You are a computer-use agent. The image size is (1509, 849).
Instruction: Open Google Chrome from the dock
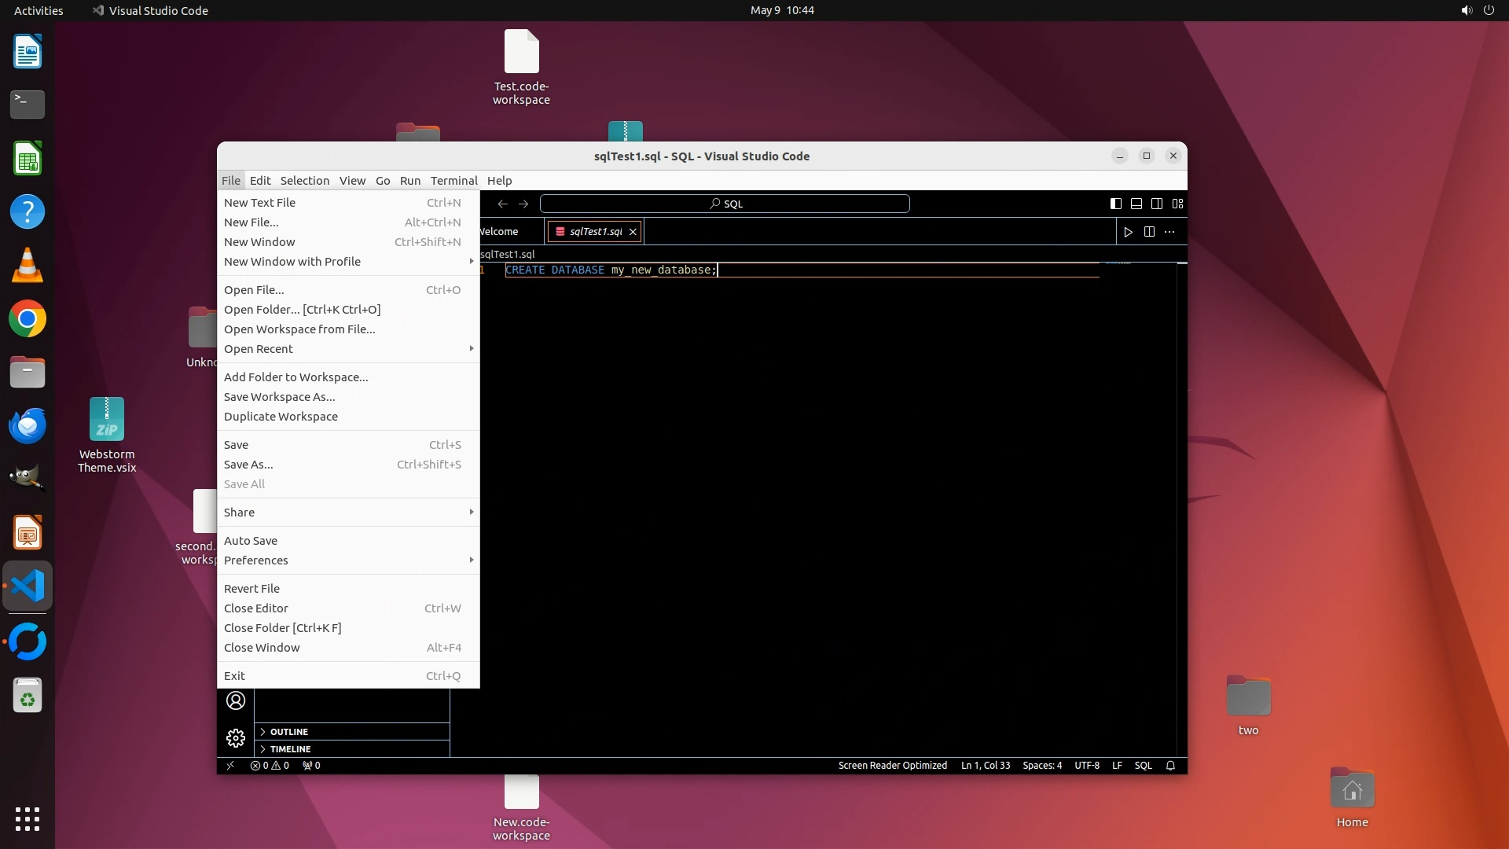(28, 319)
